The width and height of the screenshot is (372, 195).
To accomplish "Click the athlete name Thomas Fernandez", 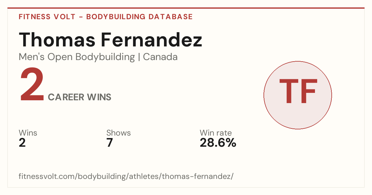I will [x=110, y=40].
